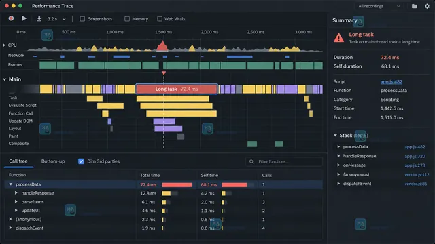
Task: Click the processData total time red bar
Action: point(177,185)
